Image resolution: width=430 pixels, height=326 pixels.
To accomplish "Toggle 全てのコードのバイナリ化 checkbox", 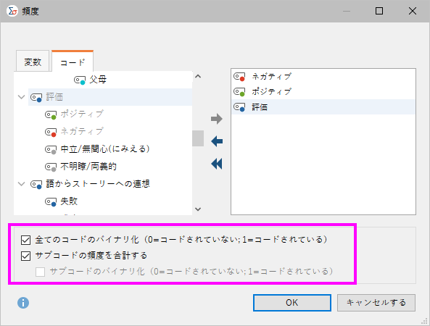I will coord(26,240).
